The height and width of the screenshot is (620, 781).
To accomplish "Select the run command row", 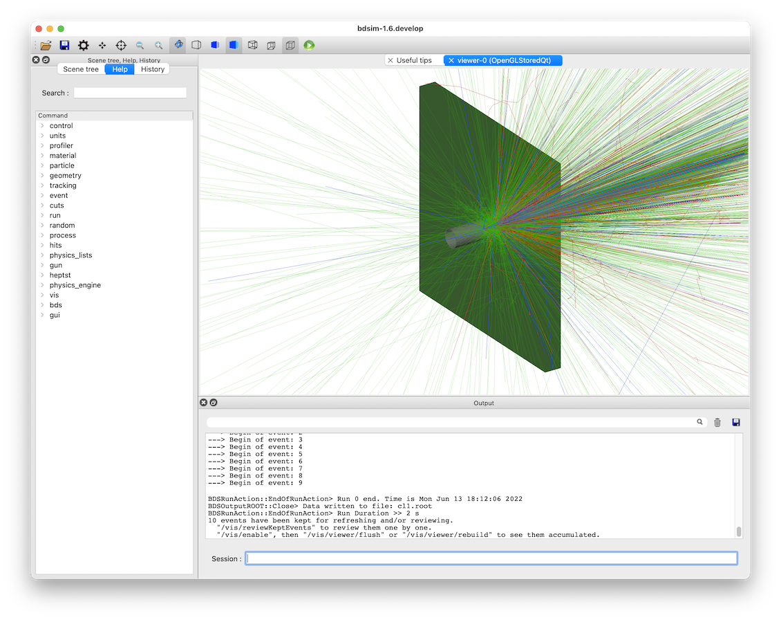I will pos(114,215).
